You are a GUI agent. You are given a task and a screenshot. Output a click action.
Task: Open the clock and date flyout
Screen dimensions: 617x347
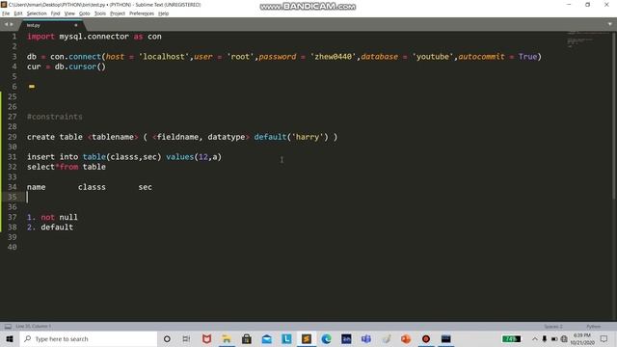pyautogui.click(x=582, y=338)
